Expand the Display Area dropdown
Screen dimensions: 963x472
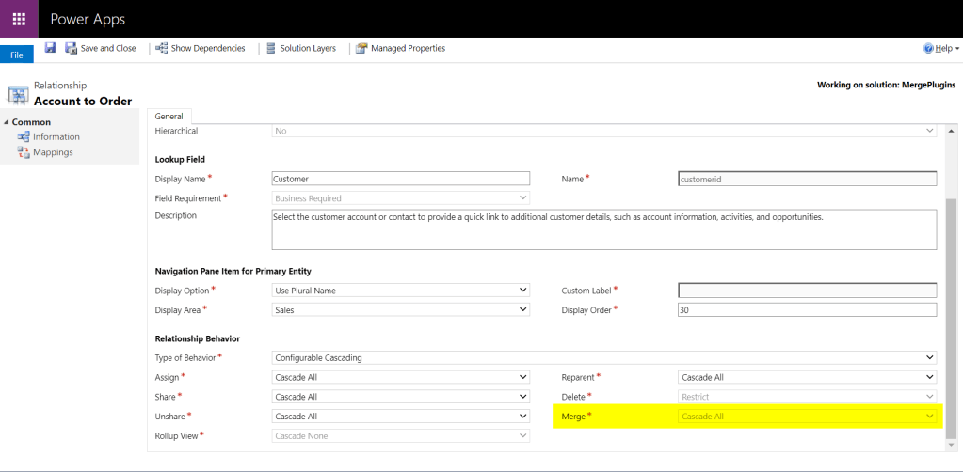click(400, 309)
